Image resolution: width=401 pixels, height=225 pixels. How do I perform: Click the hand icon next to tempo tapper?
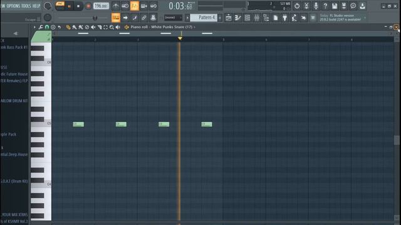303,17
